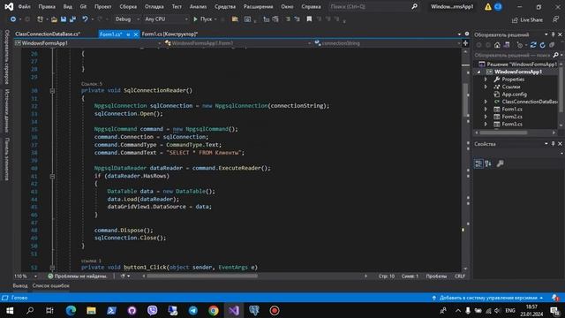
Task: Click the Property Pages wrench icon
Action: tap(501, 163)
